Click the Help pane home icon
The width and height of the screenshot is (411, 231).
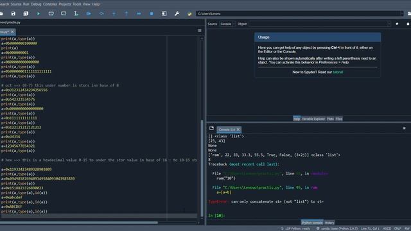[x=397, y=24]
